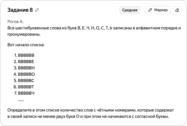Select list item 4 ВВВВВО
This screenshot has width=187, height=126.
point(24,74)
